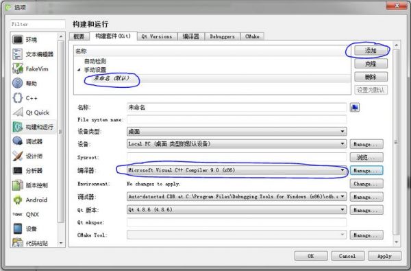Open the Qt 版本 dropdown
This screenshot has width=411, height=271.
(237, 209)
